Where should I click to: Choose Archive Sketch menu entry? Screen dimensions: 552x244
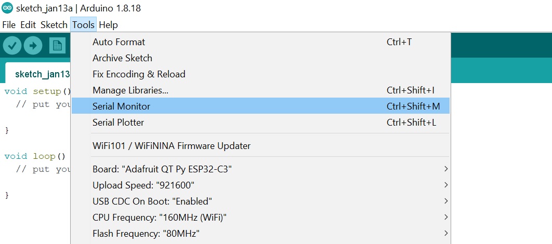pyautogui.click(x=122, y=58)
